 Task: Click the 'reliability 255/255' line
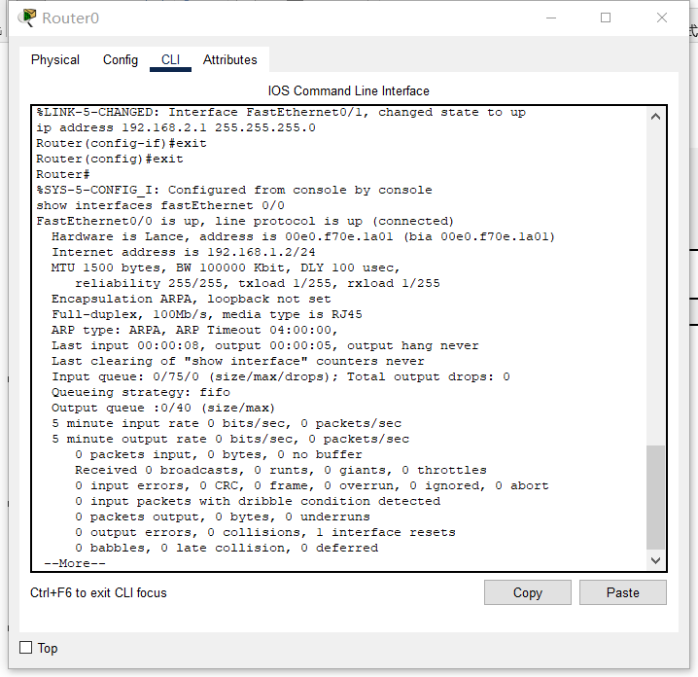[258, 283]
